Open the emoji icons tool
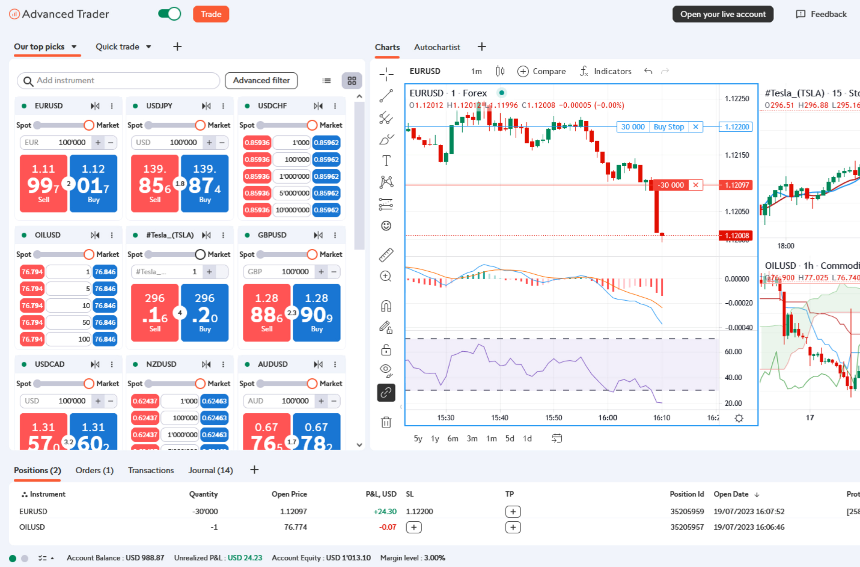The height and width of the screenshot is (567, 860). point(386,226)
